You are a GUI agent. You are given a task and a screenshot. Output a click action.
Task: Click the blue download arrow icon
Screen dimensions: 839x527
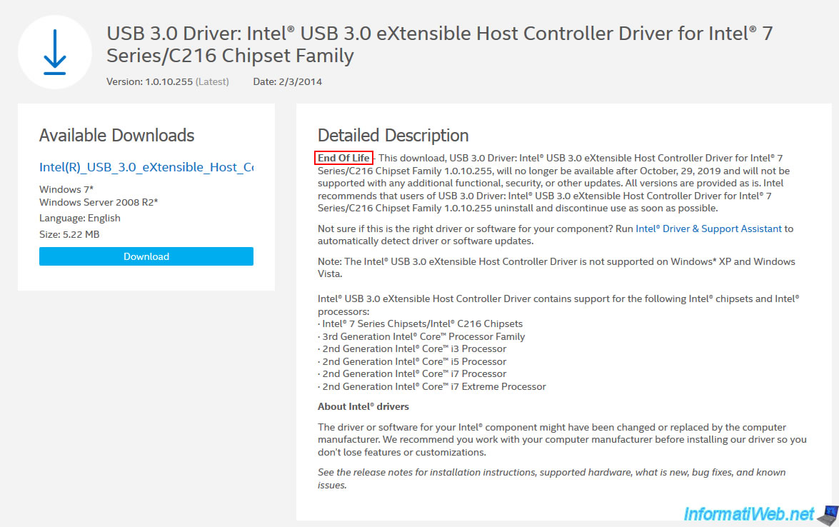tap(54, 52)
